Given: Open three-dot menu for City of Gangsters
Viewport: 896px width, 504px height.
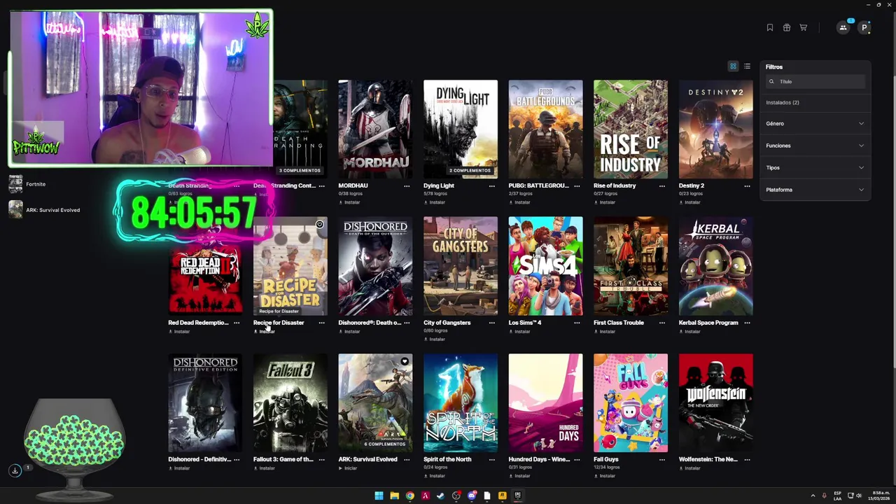Looking at the screenshot, I should point(492,323).
